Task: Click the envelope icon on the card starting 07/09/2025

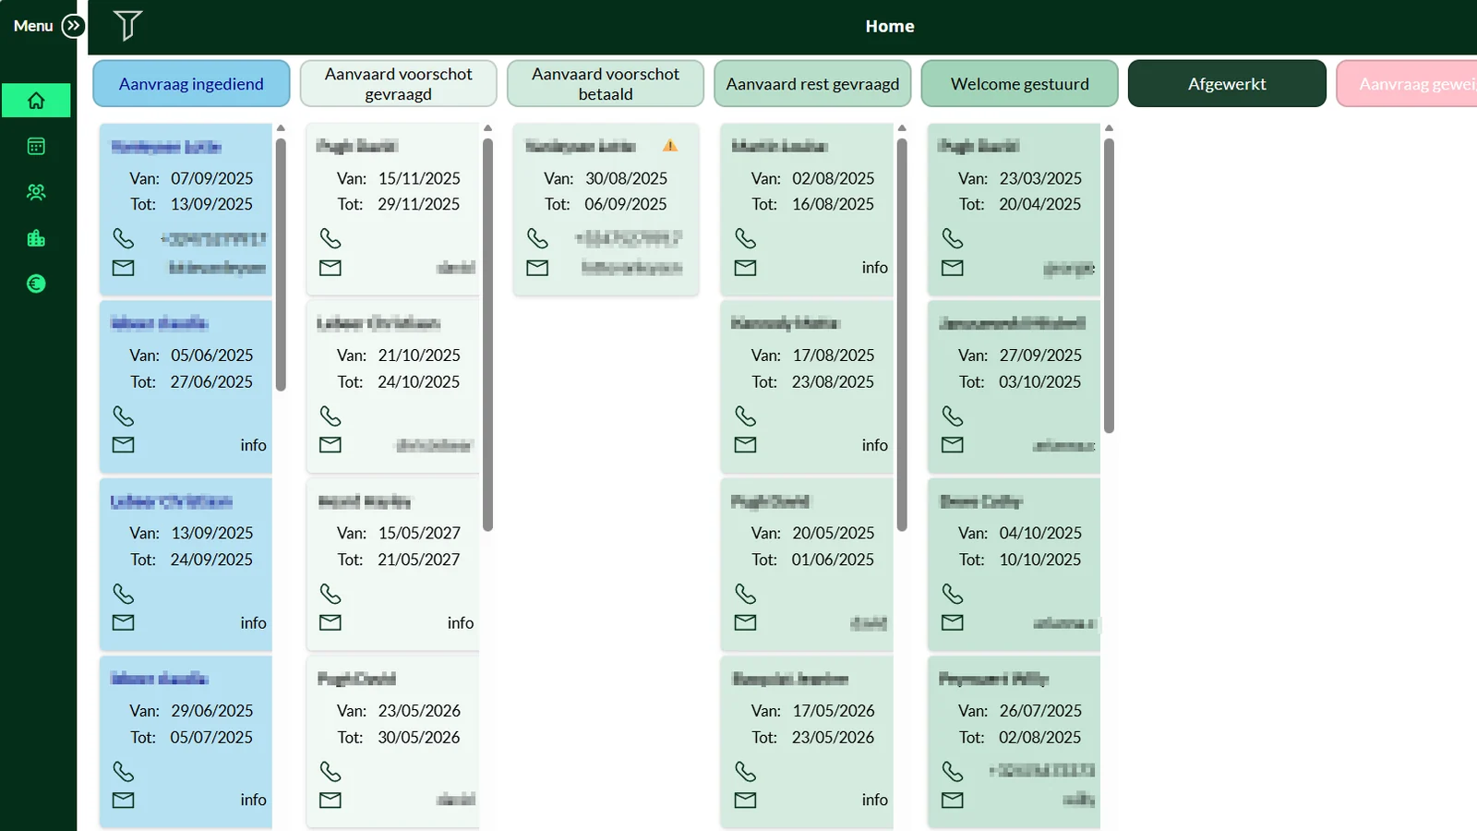Action: point(123,268)
